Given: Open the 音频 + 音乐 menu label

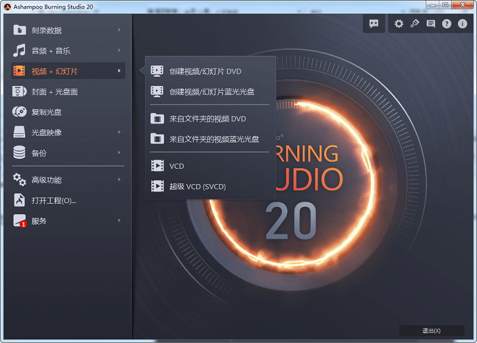Looking at the screenshot, I should 51,51.
